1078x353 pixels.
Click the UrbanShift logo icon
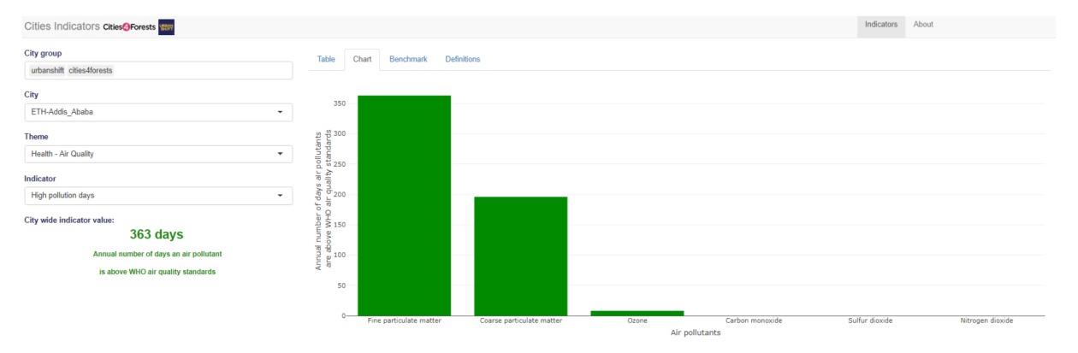(167, 26)
